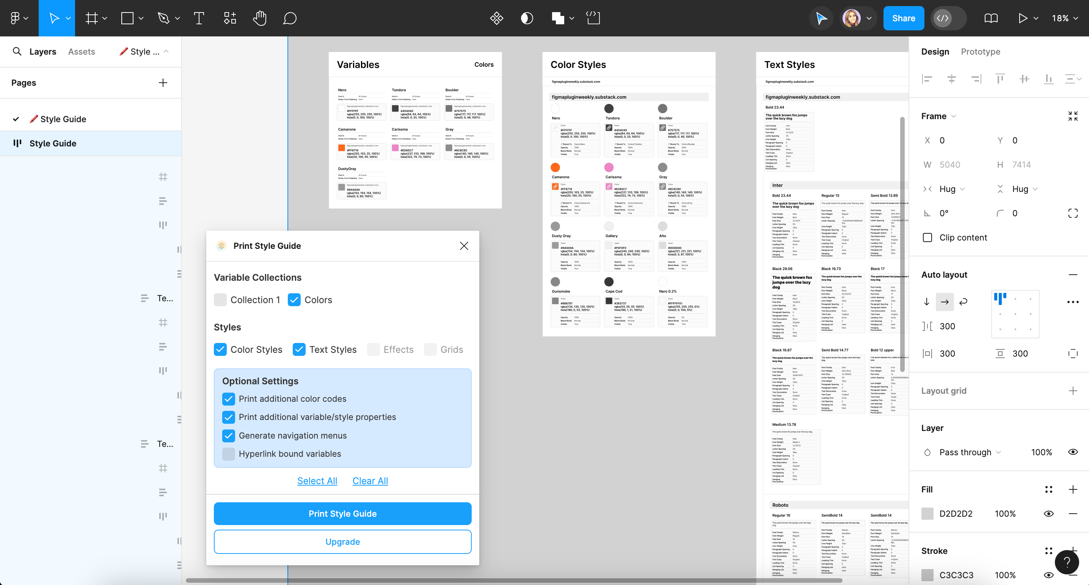
Task: Select the Comment tool
Action: [x=290, y=18]
